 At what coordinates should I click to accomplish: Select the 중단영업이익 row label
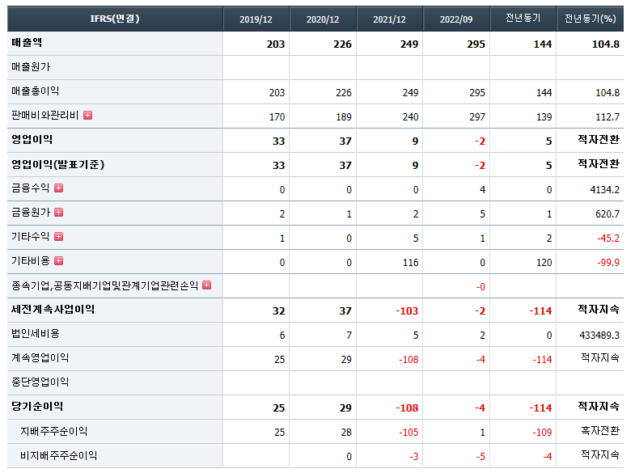pyautogui.click(x=40, y=382)
